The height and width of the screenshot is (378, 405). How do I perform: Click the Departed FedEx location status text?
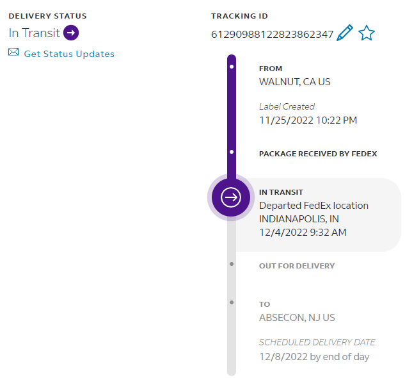coord(314,206)
